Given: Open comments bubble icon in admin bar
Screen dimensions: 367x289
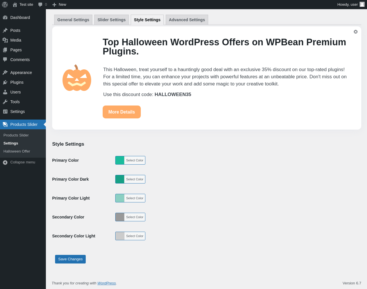Looking at the screenshot, I should (x=40, y=5).
